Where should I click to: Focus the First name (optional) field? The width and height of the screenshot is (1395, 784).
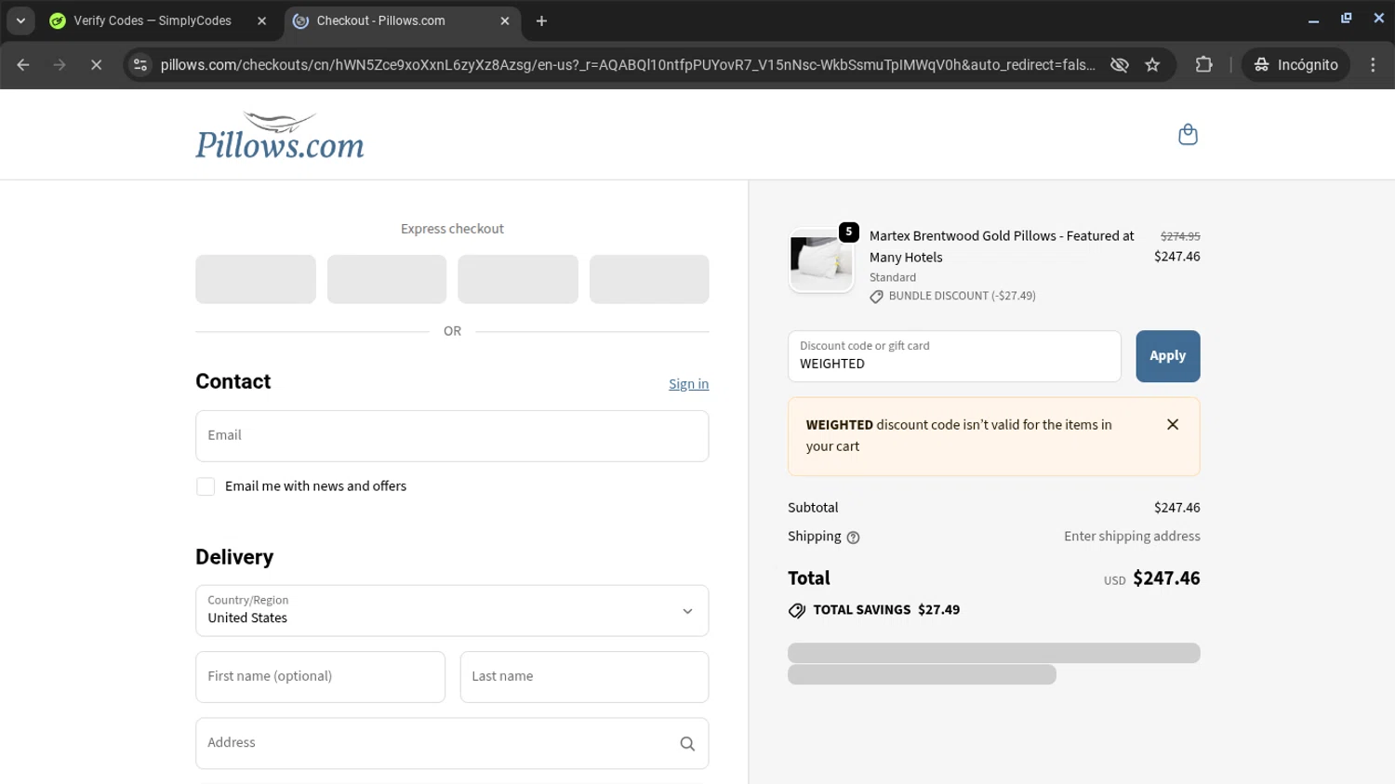[320, 676]
